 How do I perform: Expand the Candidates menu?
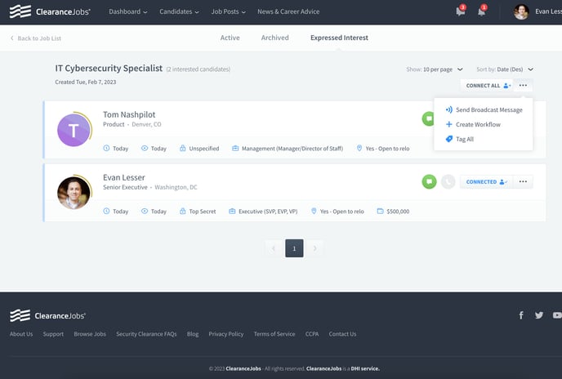pyautogui.click(x=179, y=11)
